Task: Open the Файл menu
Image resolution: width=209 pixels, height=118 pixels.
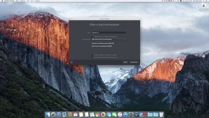Action: [17, 1]
